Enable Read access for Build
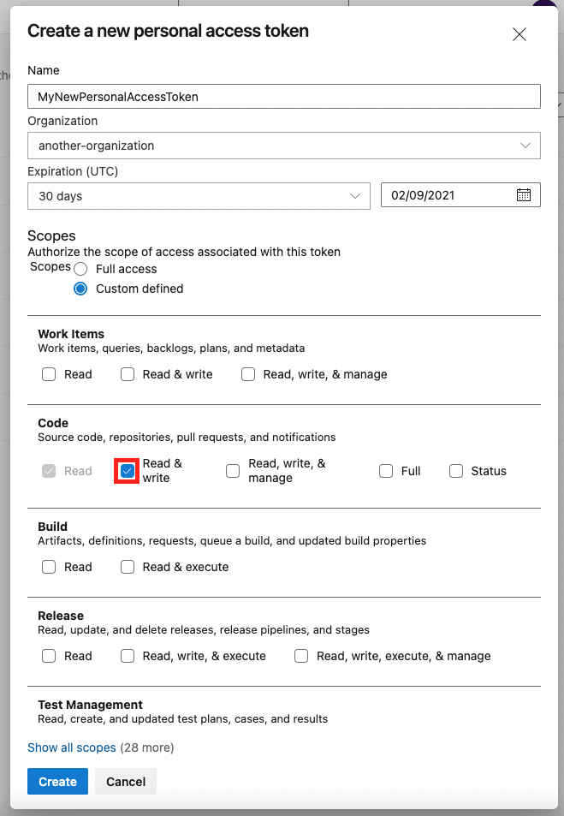Screen dimensions: 564x816 pyautogui.click(x=49, y=567)
